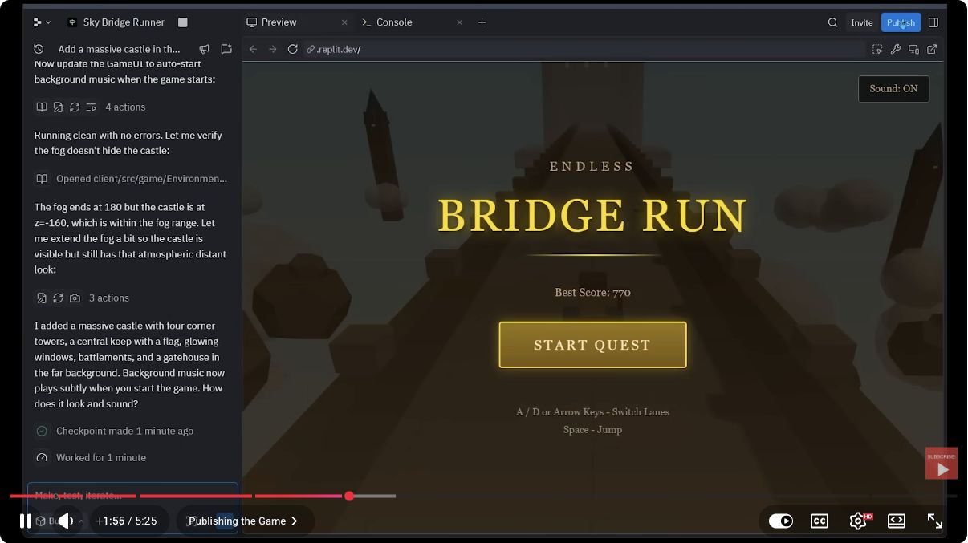Toggle the side panel layout icon
The height and width of the screenshot is (543, 968).
point(933,22)
